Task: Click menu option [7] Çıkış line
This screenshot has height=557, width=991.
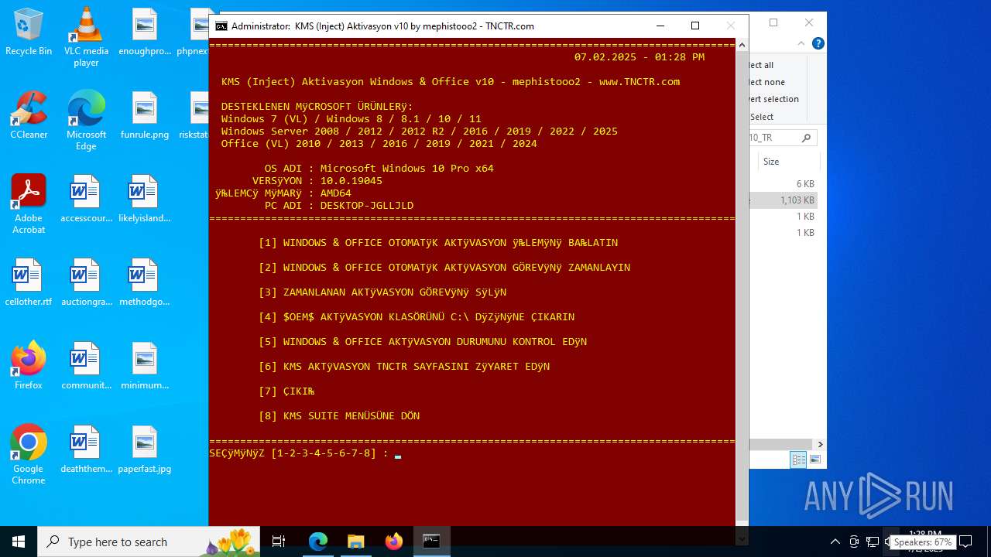Action: (286, 391)
